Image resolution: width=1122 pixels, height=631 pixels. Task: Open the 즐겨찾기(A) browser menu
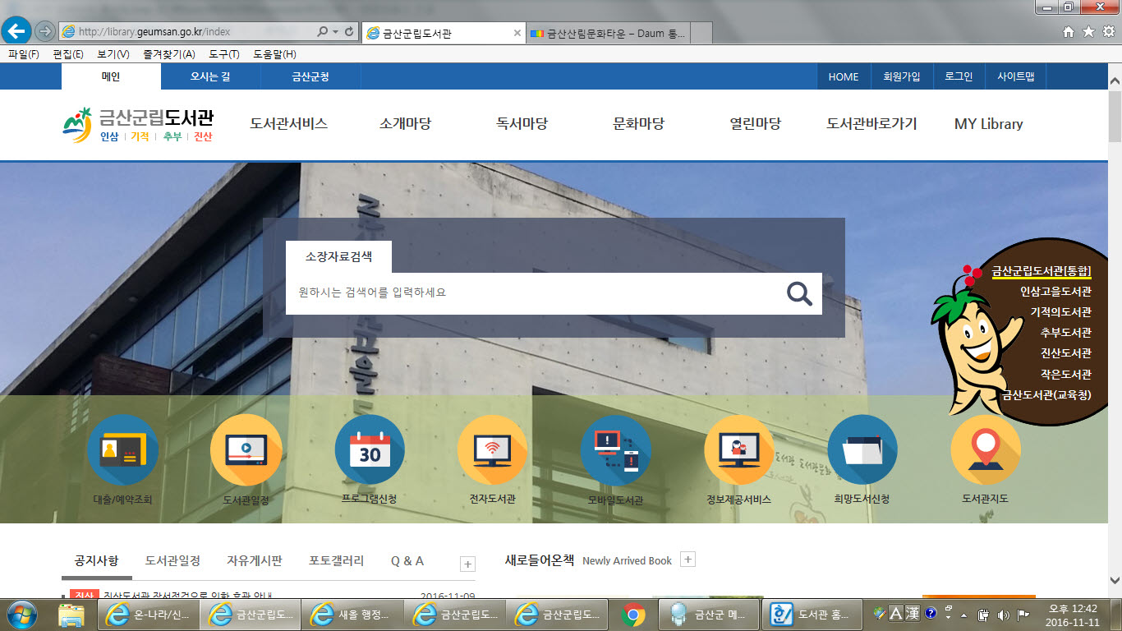(x=168, y=54)
